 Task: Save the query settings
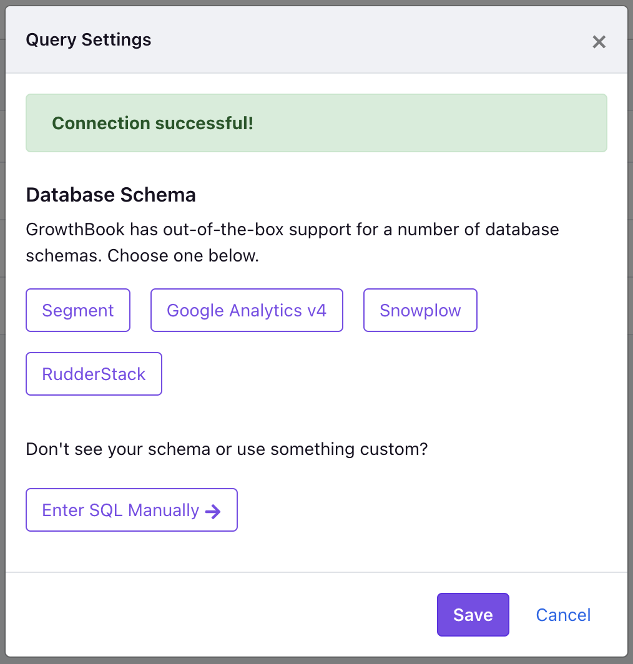point(473,615)
